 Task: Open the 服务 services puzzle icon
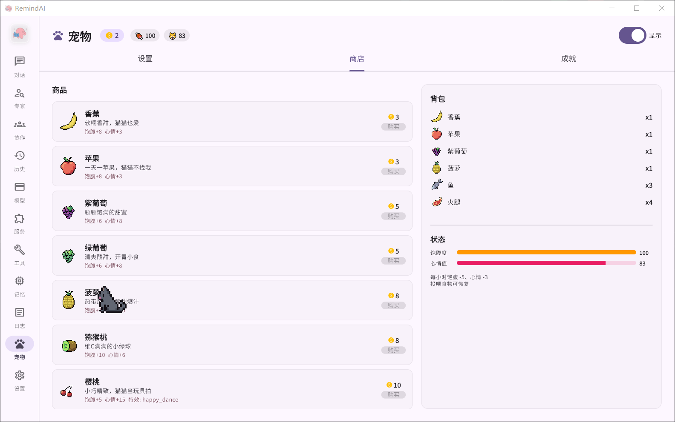coord(20,219)
